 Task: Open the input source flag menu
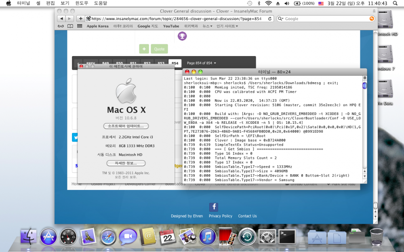(x=321, y=3)
